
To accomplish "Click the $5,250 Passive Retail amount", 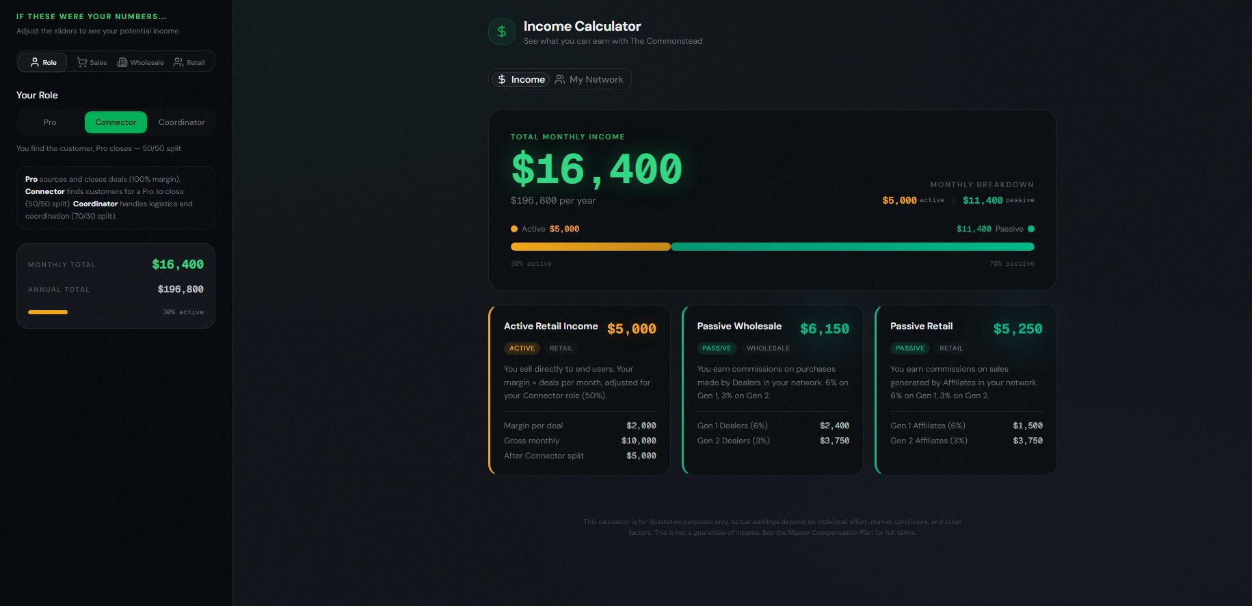I will click(1018, 329).
